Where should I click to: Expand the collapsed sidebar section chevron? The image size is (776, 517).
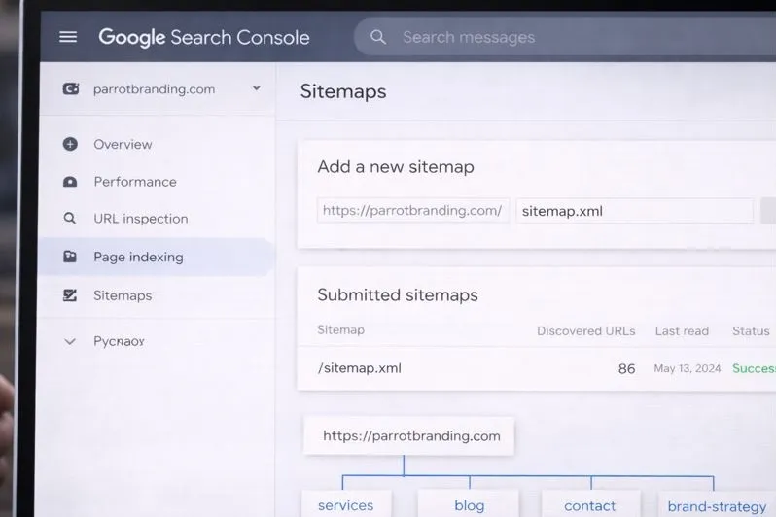(70, 341)
